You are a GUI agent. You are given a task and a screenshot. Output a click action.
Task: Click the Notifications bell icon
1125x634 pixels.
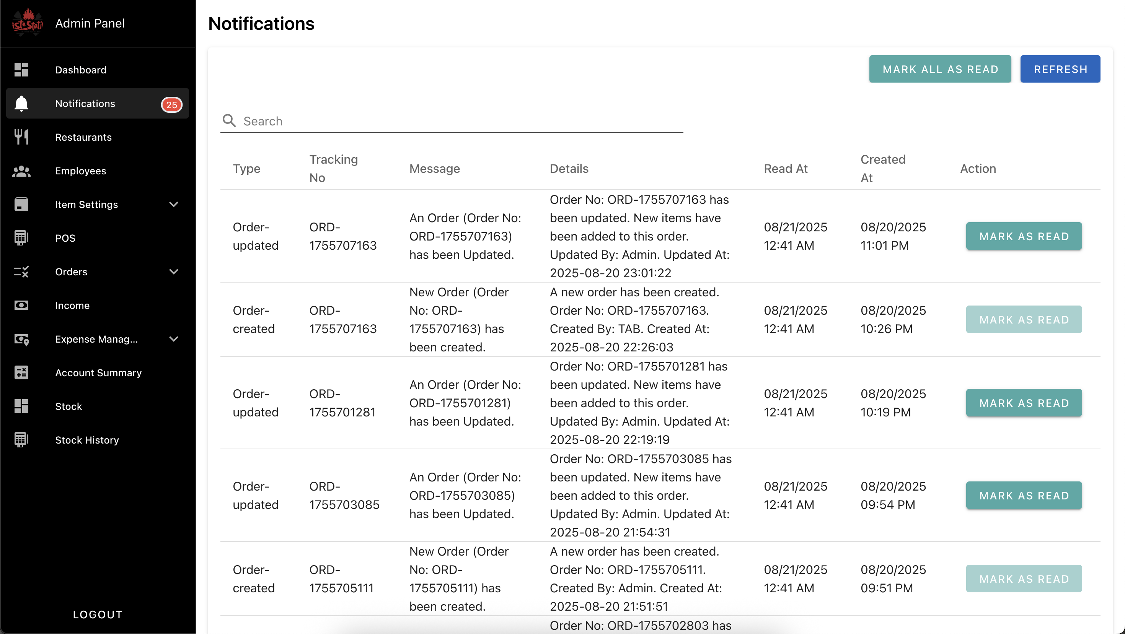(x=21, y=103)
